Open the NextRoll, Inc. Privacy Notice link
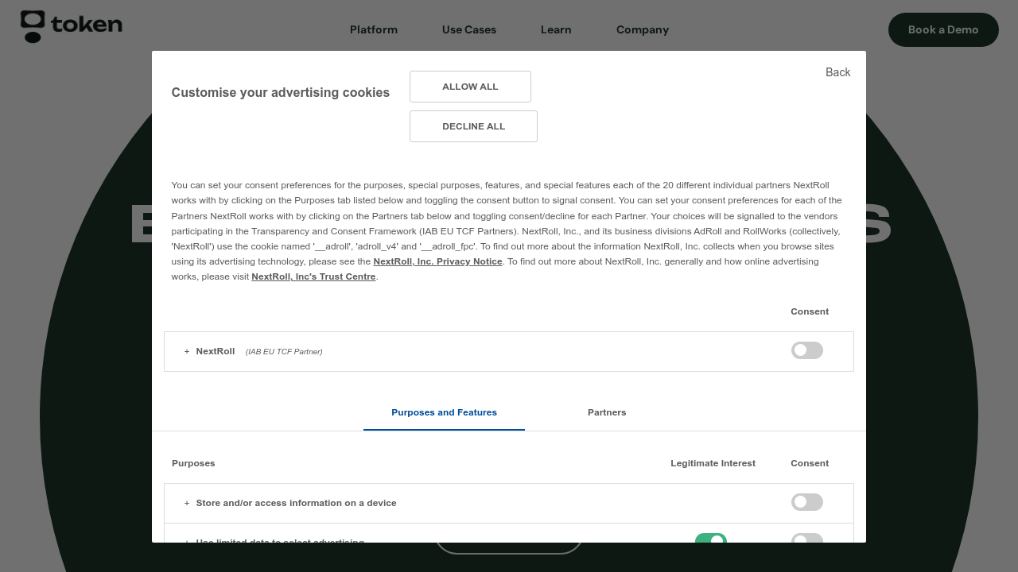1018x572 pixels. click(438, 261)
